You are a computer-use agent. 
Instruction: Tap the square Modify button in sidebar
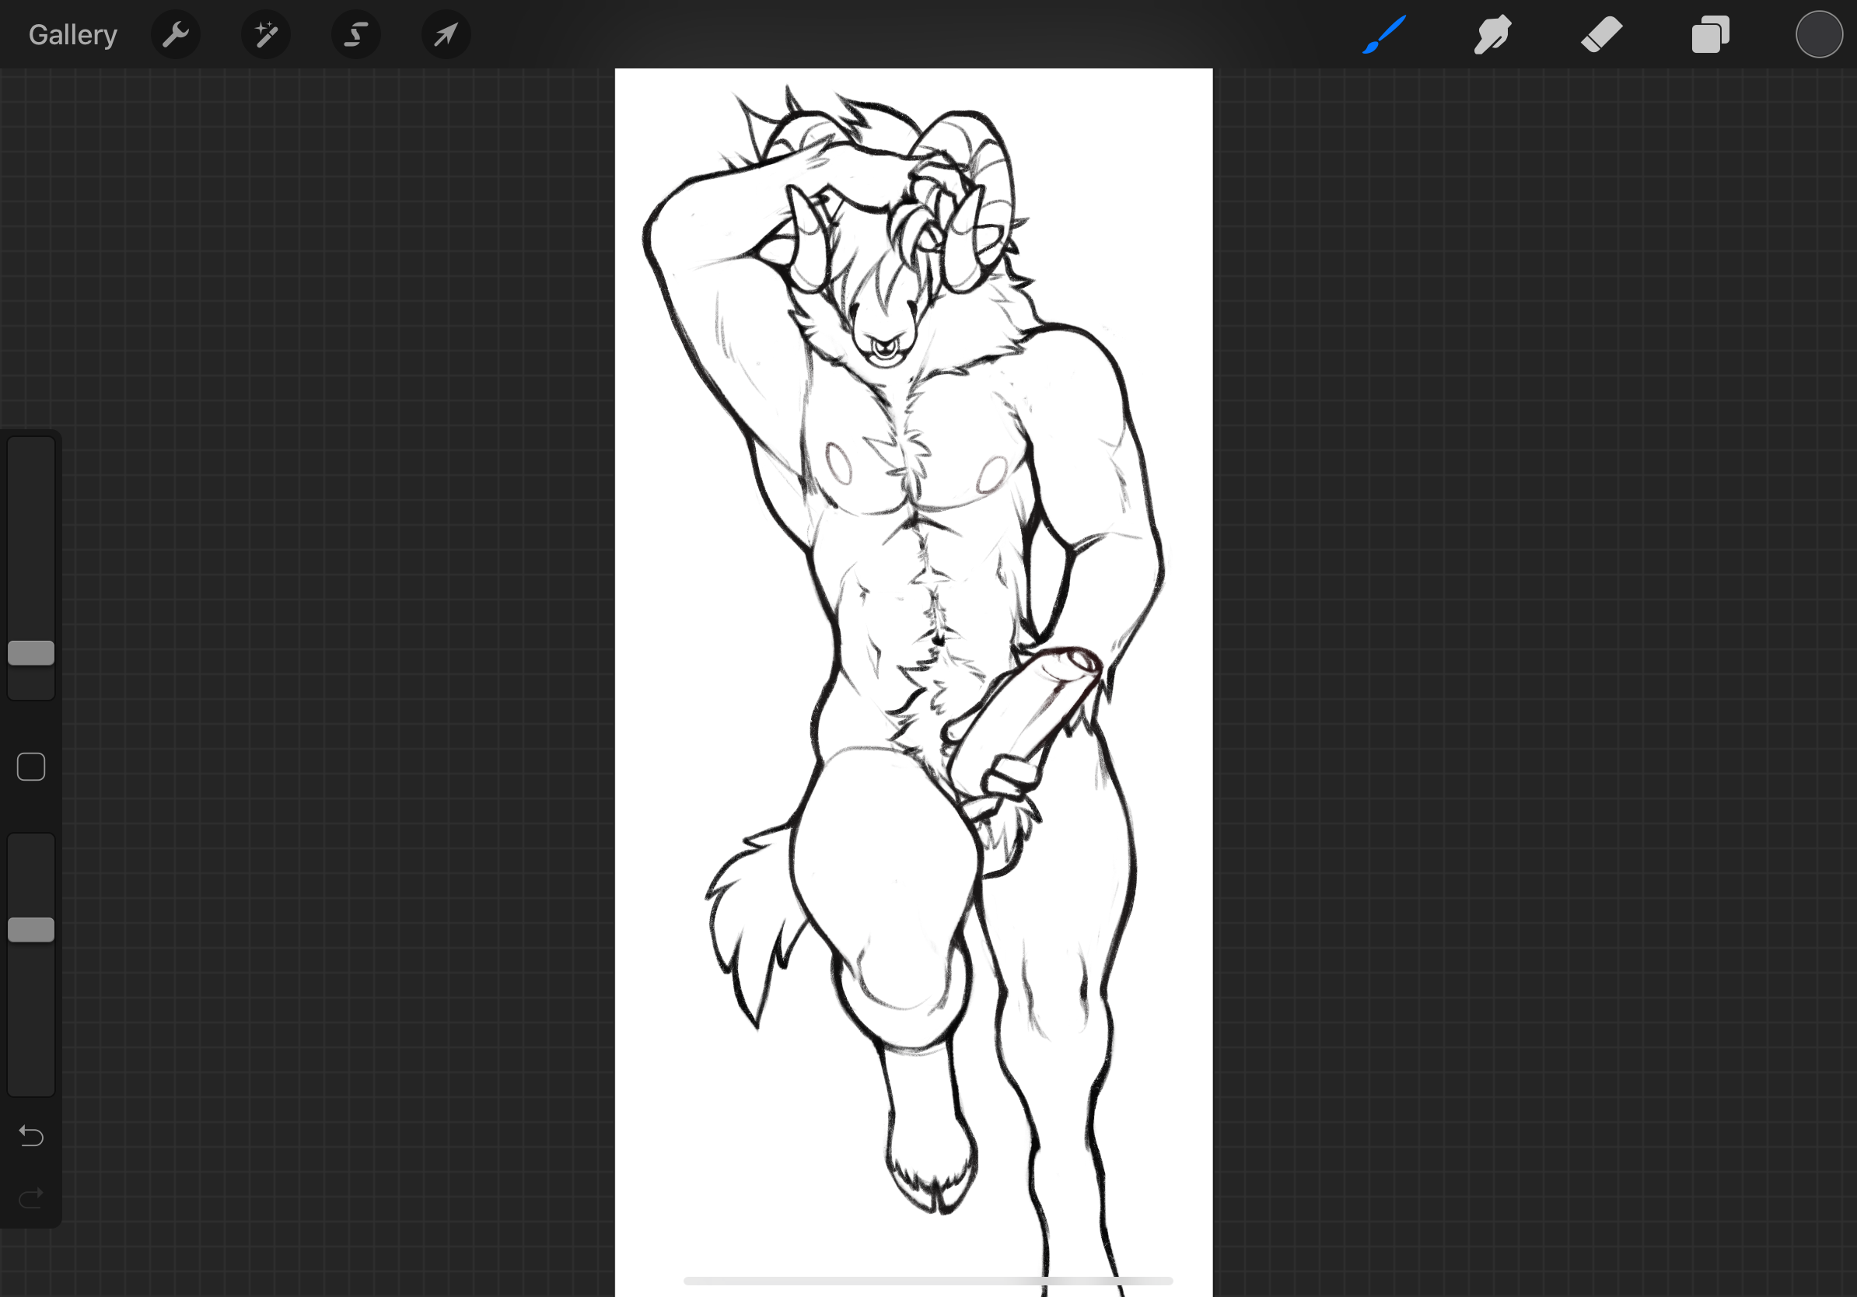(x=31, y=767)
